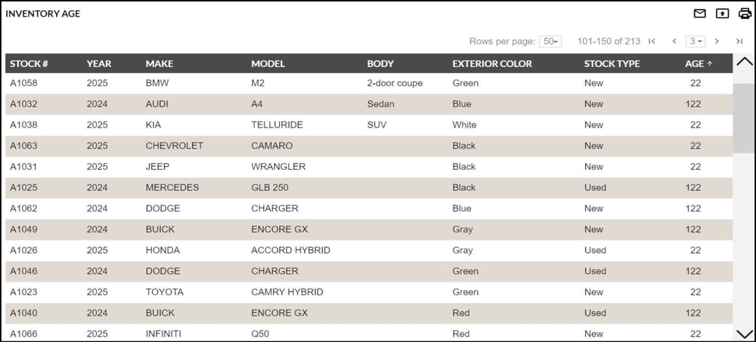
Task: Select stock number A1025 MERCEDES row
Action: click(x=369, y=188)
